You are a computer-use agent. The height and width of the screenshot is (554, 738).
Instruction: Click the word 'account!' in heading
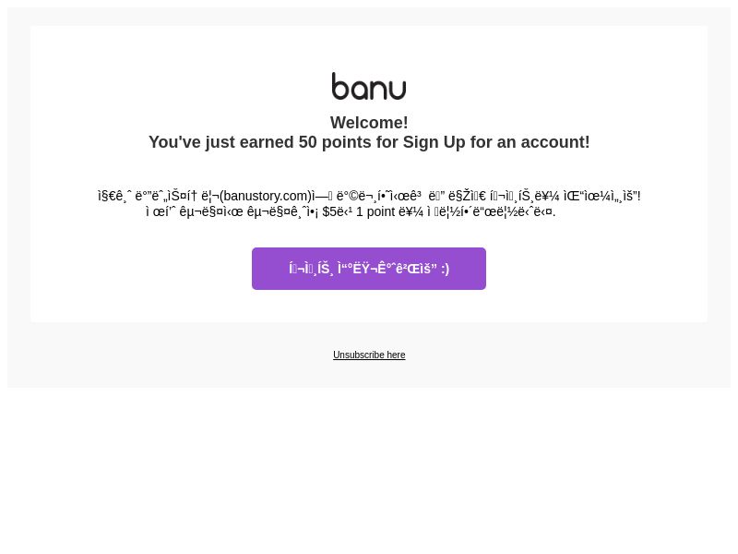pyautogui.click(x=555, y=142)
